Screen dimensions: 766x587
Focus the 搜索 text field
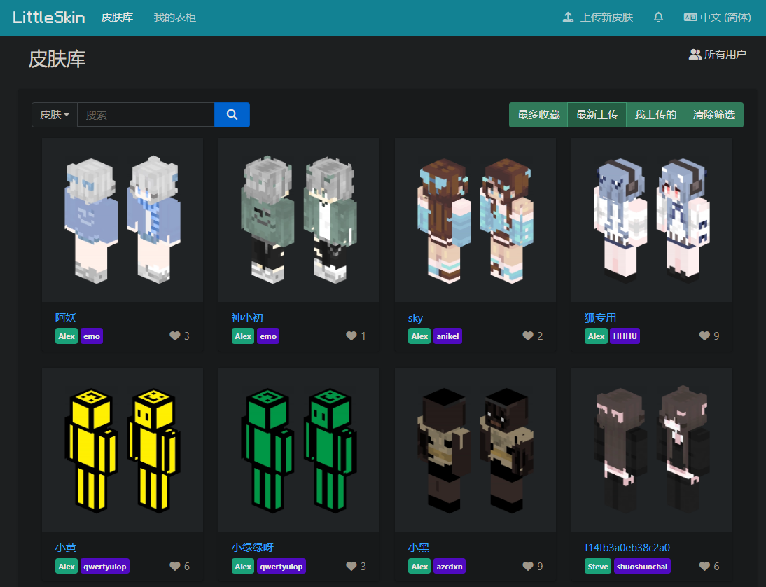tap(145, 115)
